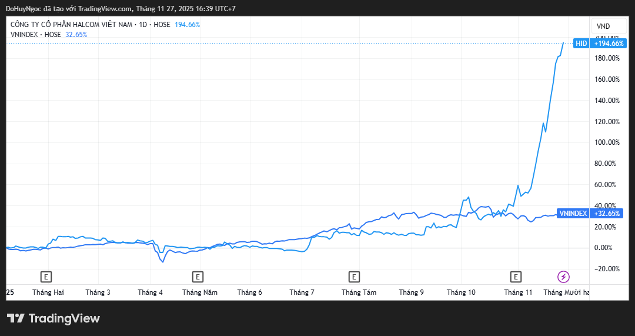
Task: Click the earnings marker near Tháng Hai
Action: click(x=46, y=277)
